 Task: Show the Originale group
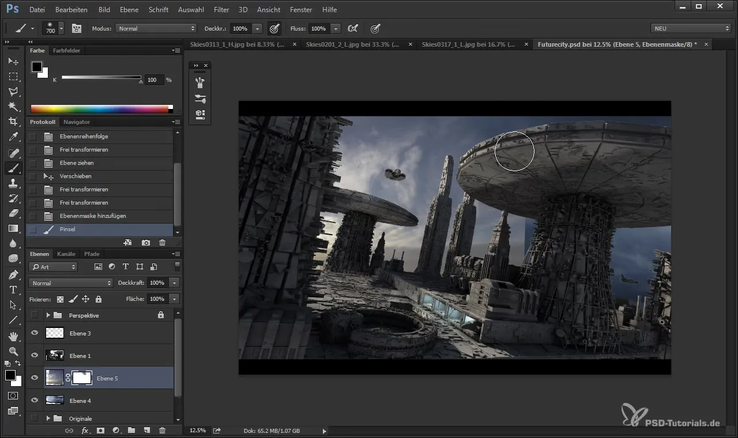[x=34, y=418]
